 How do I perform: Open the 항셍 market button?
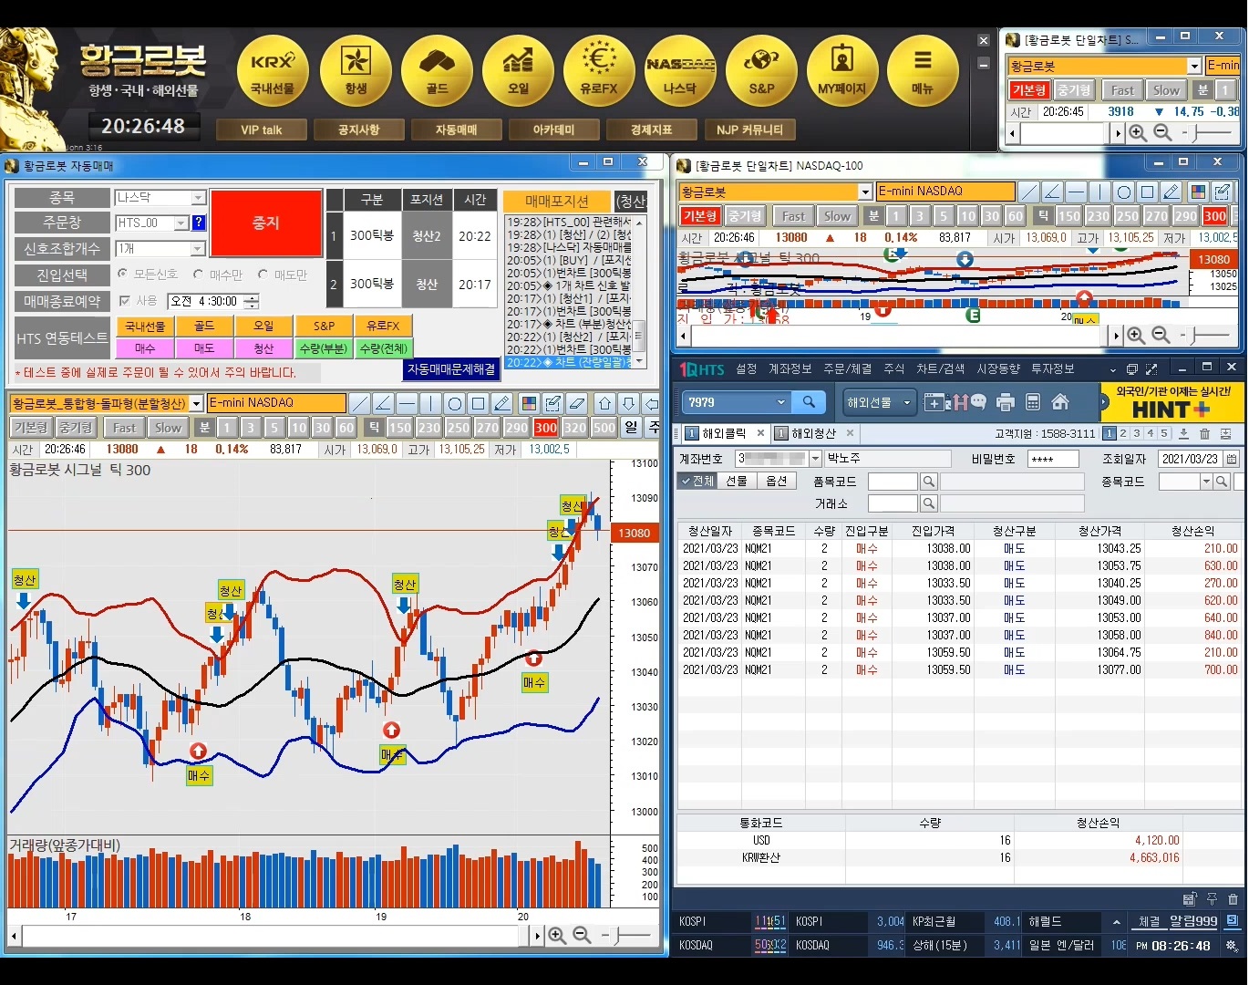click(356, 71)
